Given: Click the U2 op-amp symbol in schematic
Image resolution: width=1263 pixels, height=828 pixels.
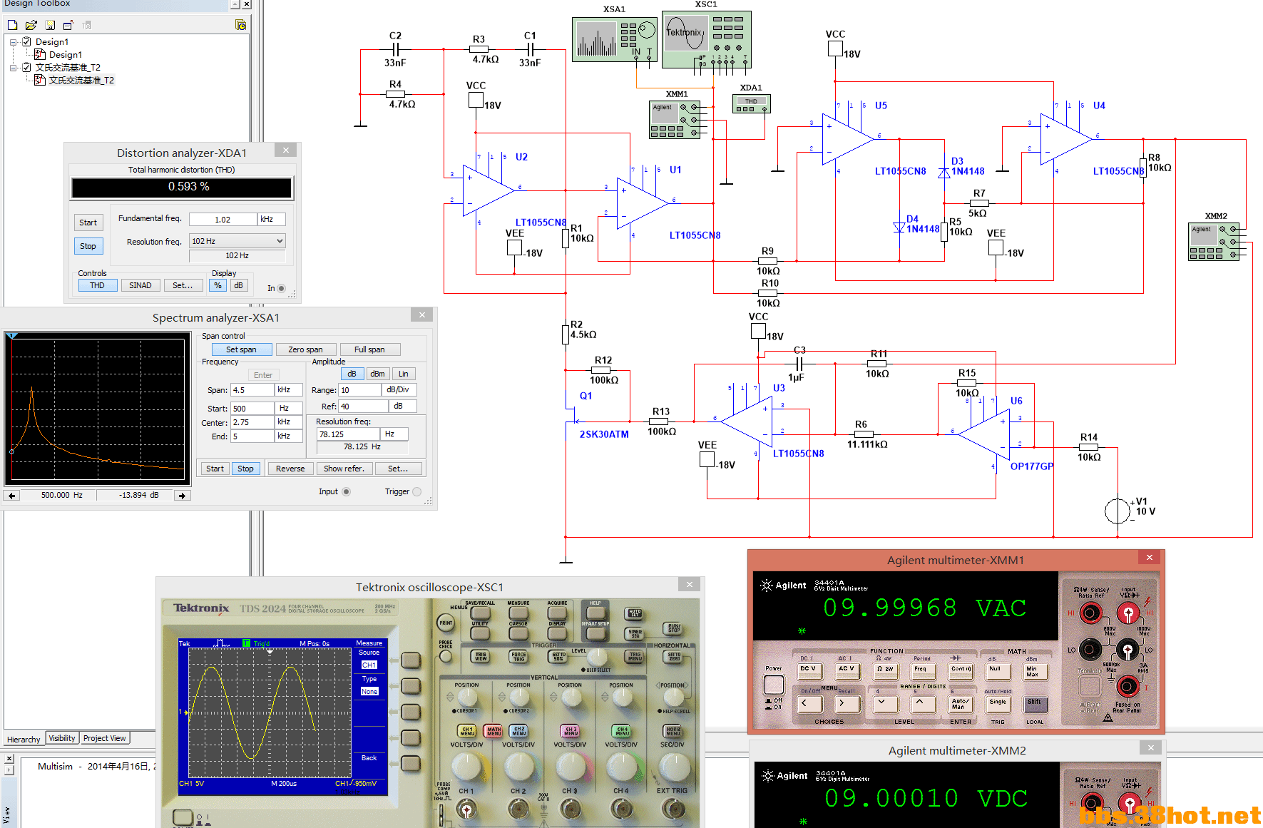Looking at the screenshot, I should click(x=489, y=190).
